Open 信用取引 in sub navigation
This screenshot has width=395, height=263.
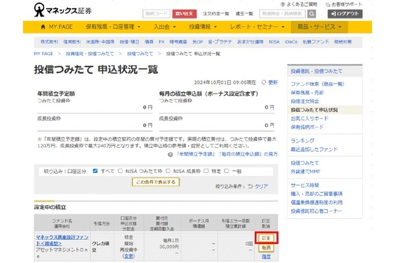pos(72,42)
